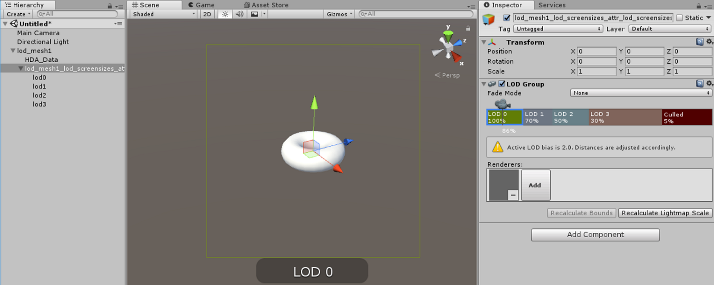The height and width of the screenshot is (285, 714).
Task: Open Transform component help icon
Action: 700,42
